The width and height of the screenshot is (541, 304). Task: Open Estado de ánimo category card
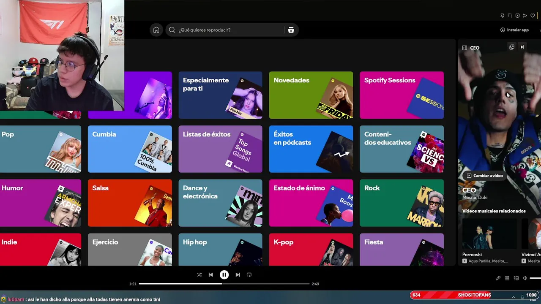311,203
